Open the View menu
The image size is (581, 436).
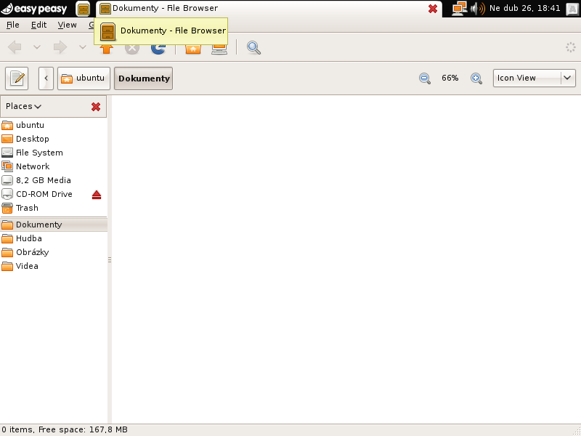pos(67,25)
